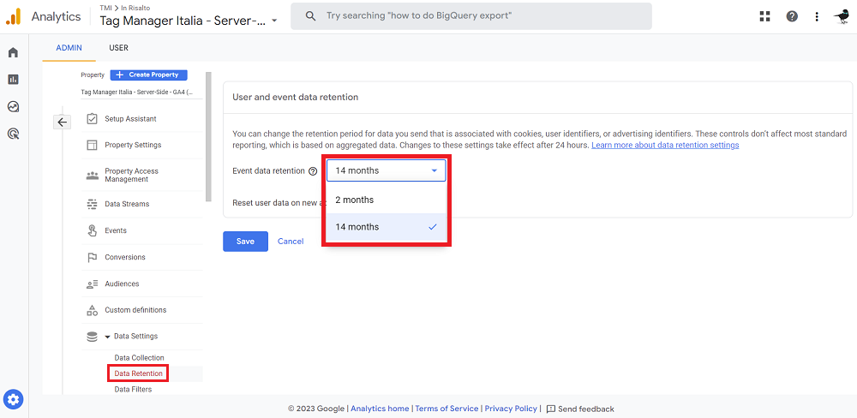Open the Event data retention dropdown
The image size is (857, 418).
pyautogui.click(x=386, y=170)
